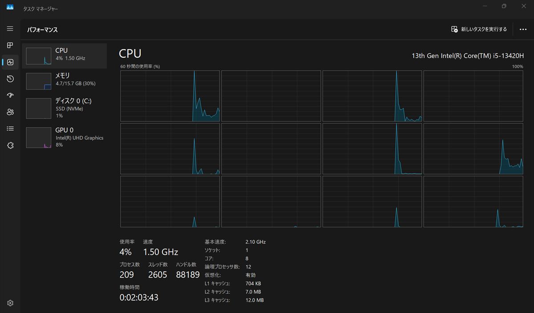
Task: Select the Performance page icon
Action: point(10,62)
